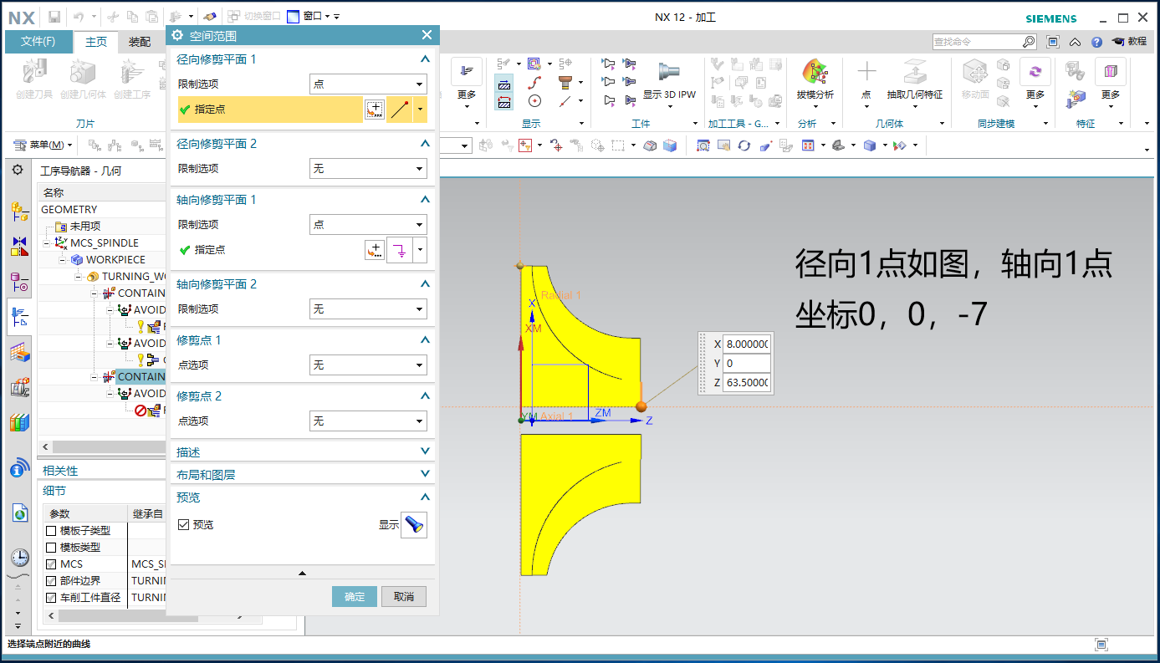The height and width of the screenshot is (663, 1160).
Task: Check the 模板类型 checkbox
Action: click(x=51, y=548)
